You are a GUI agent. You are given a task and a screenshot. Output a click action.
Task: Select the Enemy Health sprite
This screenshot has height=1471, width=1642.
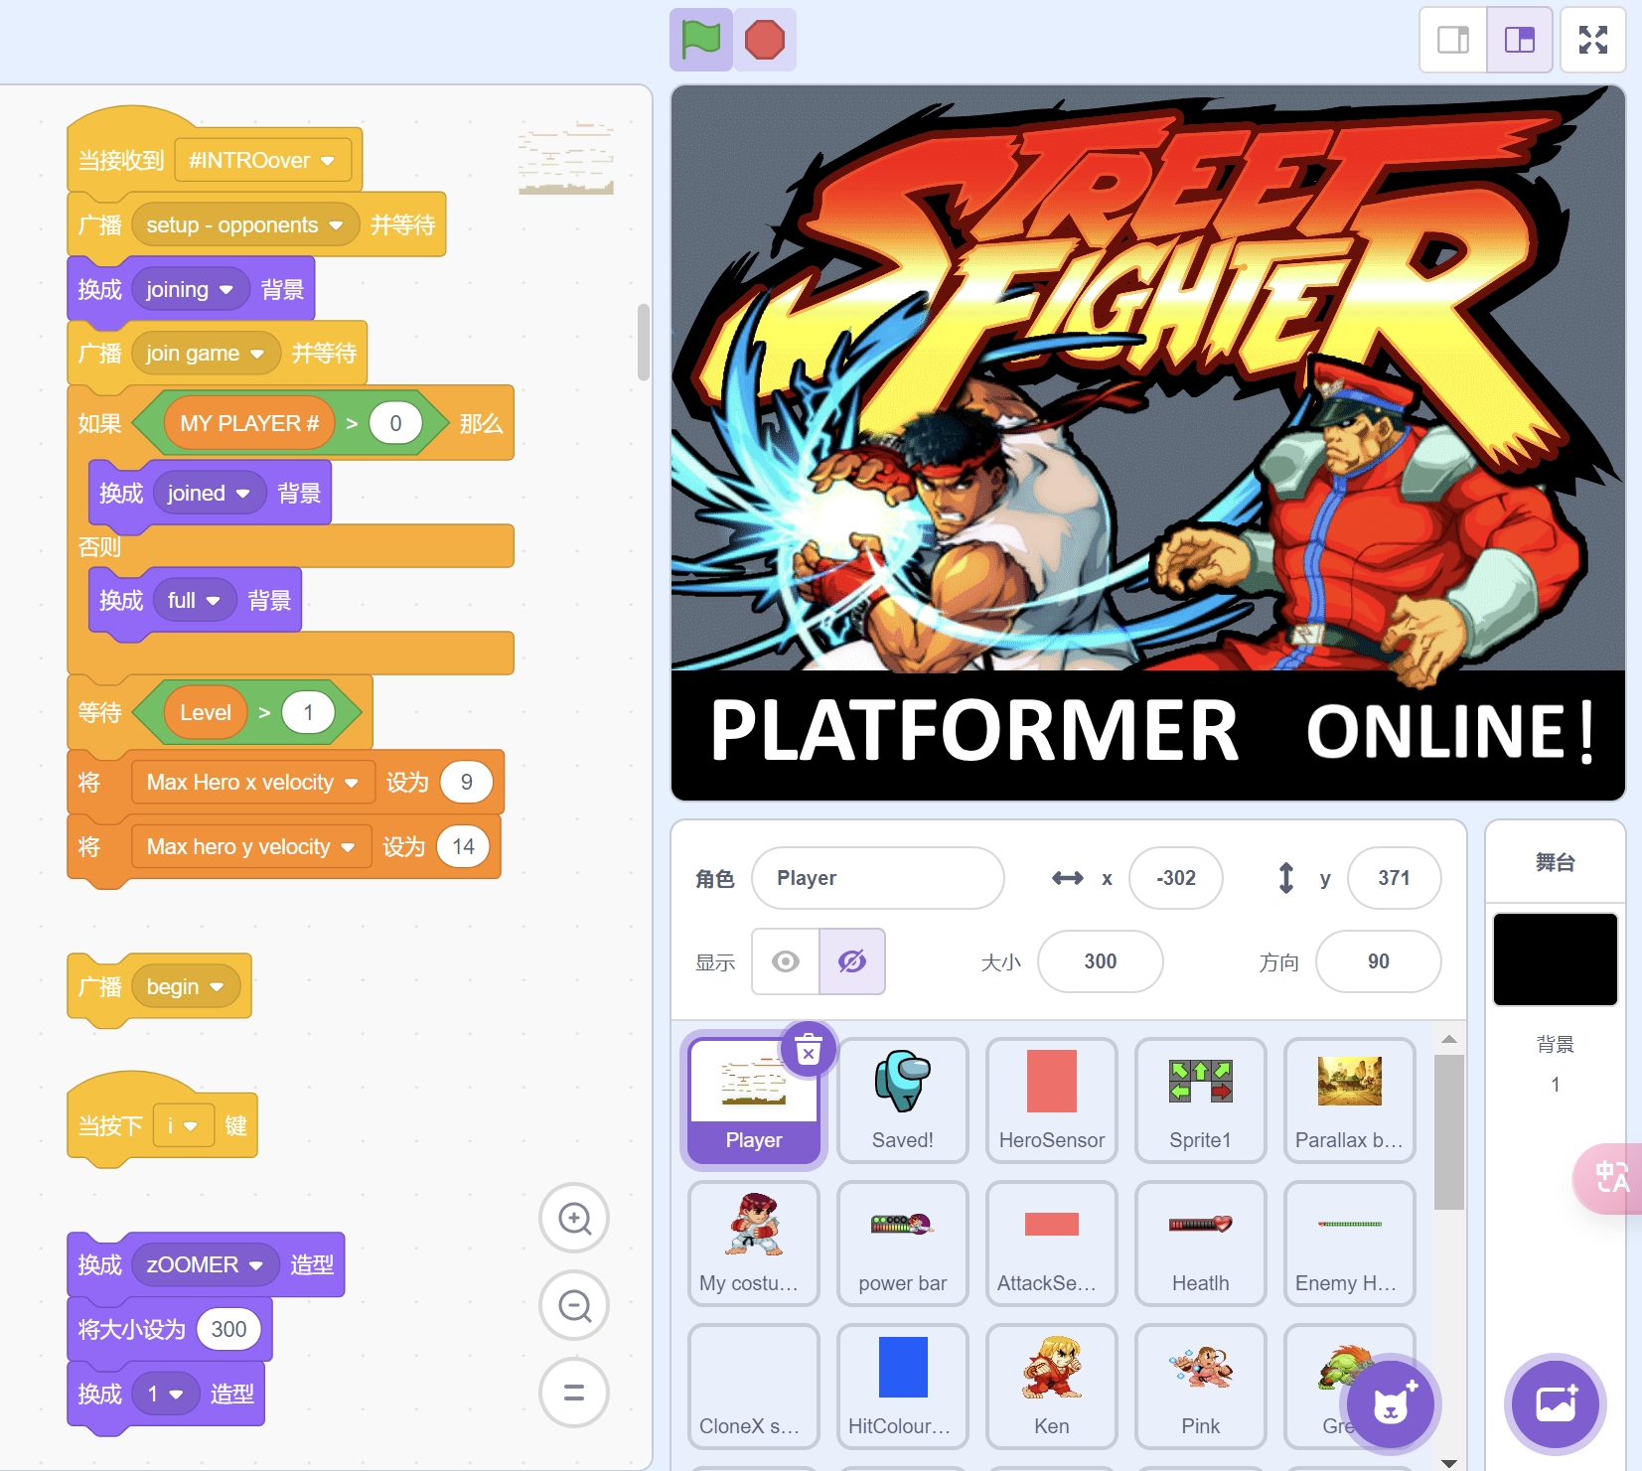1350,1244
